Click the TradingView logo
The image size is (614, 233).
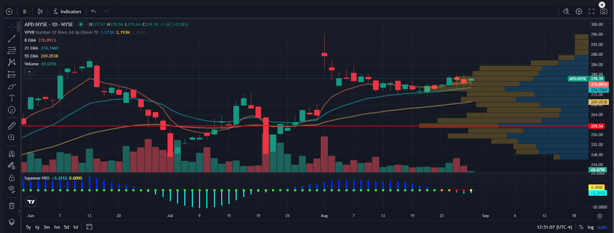31,202
